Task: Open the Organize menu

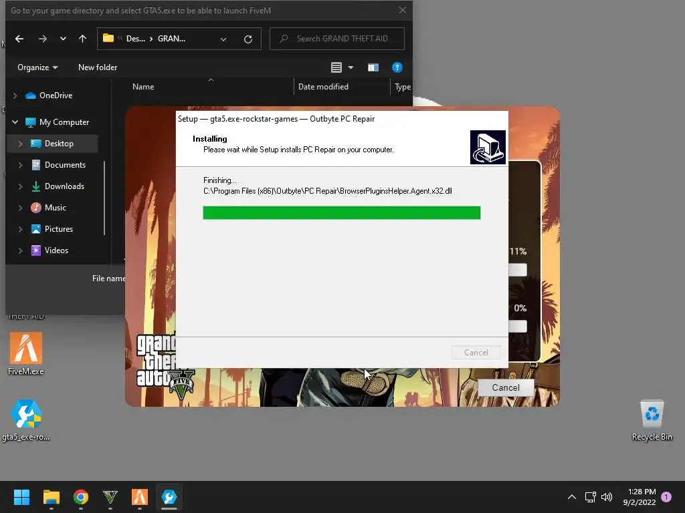Action: pyautogui.click(x=37, y=67)
